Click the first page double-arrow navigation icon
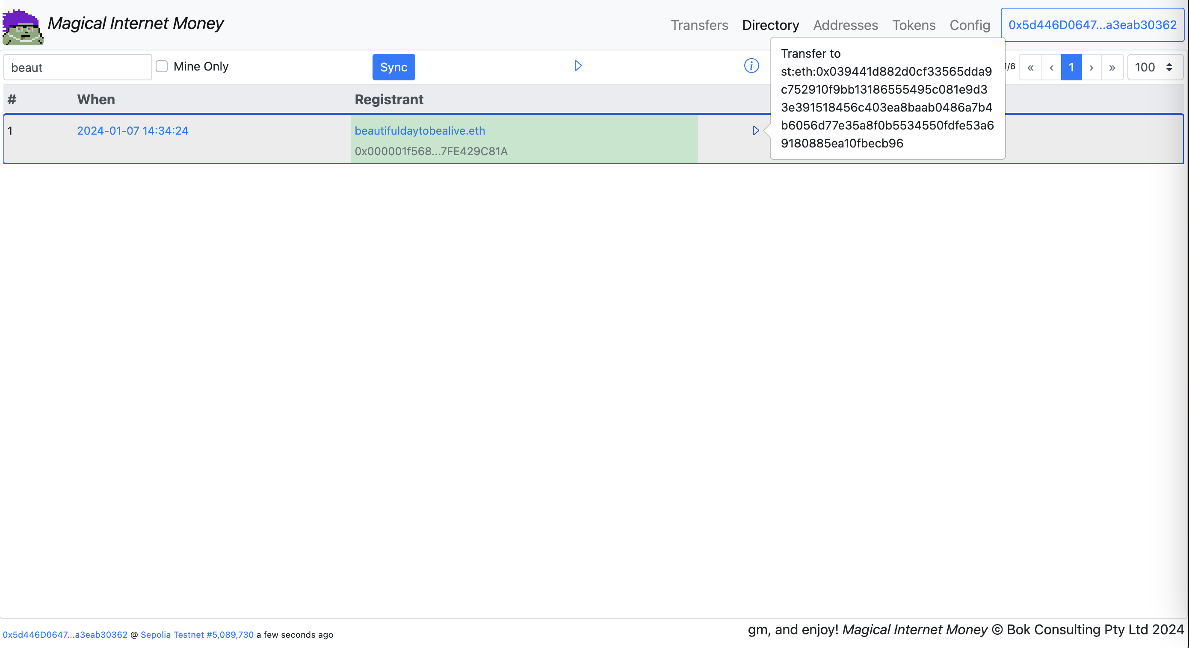Screen dimensions: 1189x648 [1031, 67]
